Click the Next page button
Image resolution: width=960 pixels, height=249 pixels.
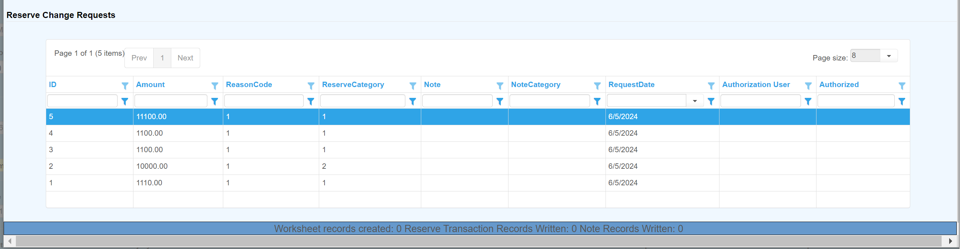[x=185, y=58]
